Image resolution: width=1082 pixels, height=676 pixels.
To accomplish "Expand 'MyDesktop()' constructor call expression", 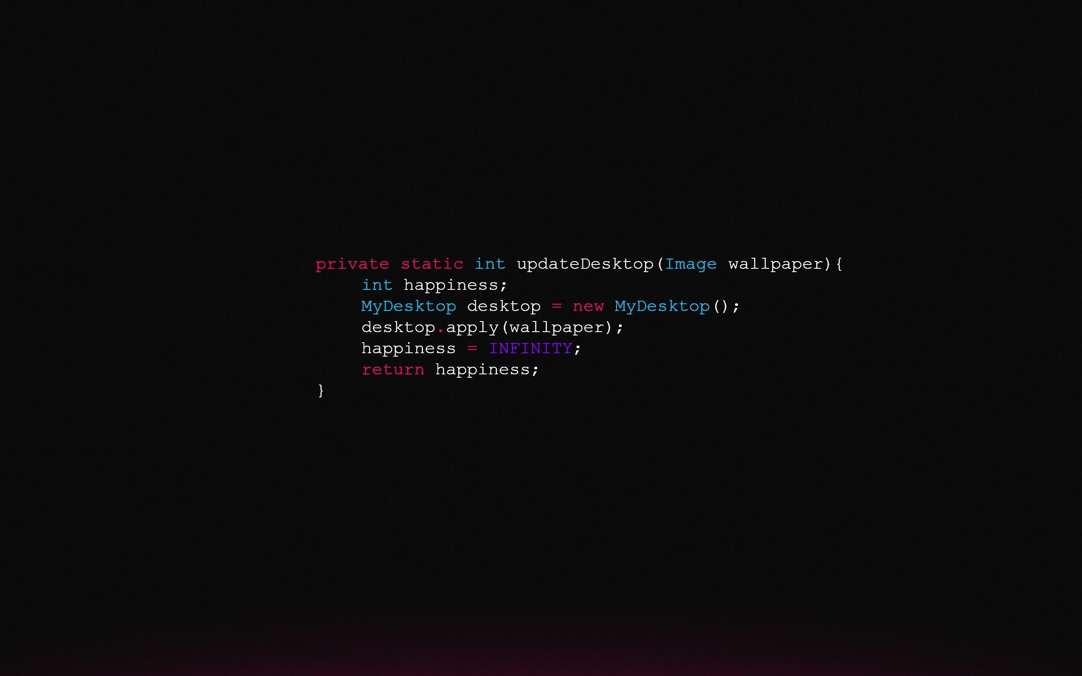I will (x=672, y=306).
